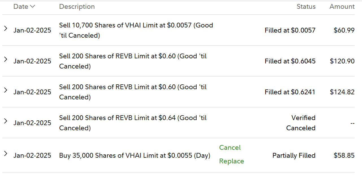This screenshot has height=175, width=362.
Task: Select the Buy 35,000 Shares of VHAI description
Action: pos(135,155)
